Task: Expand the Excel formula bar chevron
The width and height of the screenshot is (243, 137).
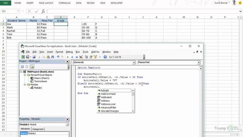Action: point(240,11)
